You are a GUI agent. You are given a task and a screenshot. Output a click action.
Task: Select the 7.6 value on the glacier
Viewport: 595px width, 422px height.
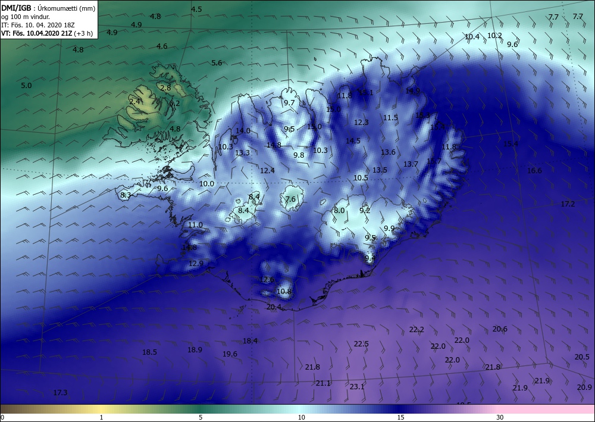[290, 199]
